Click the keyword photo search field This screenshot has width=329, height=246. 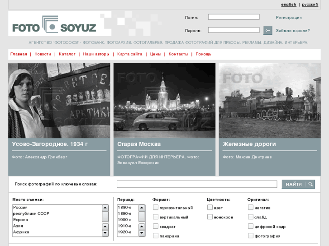click(197, 184)
